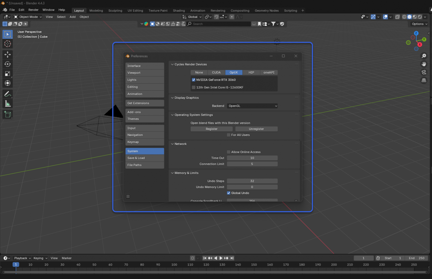This screenshot has width=432, height=279.
Task: Activate the viewport Zoom magnifier icon
Action: (424, 56)
